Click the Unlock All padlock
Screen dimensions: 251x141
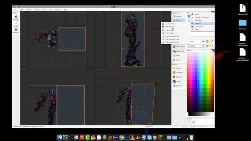click(x=179, y=72)
